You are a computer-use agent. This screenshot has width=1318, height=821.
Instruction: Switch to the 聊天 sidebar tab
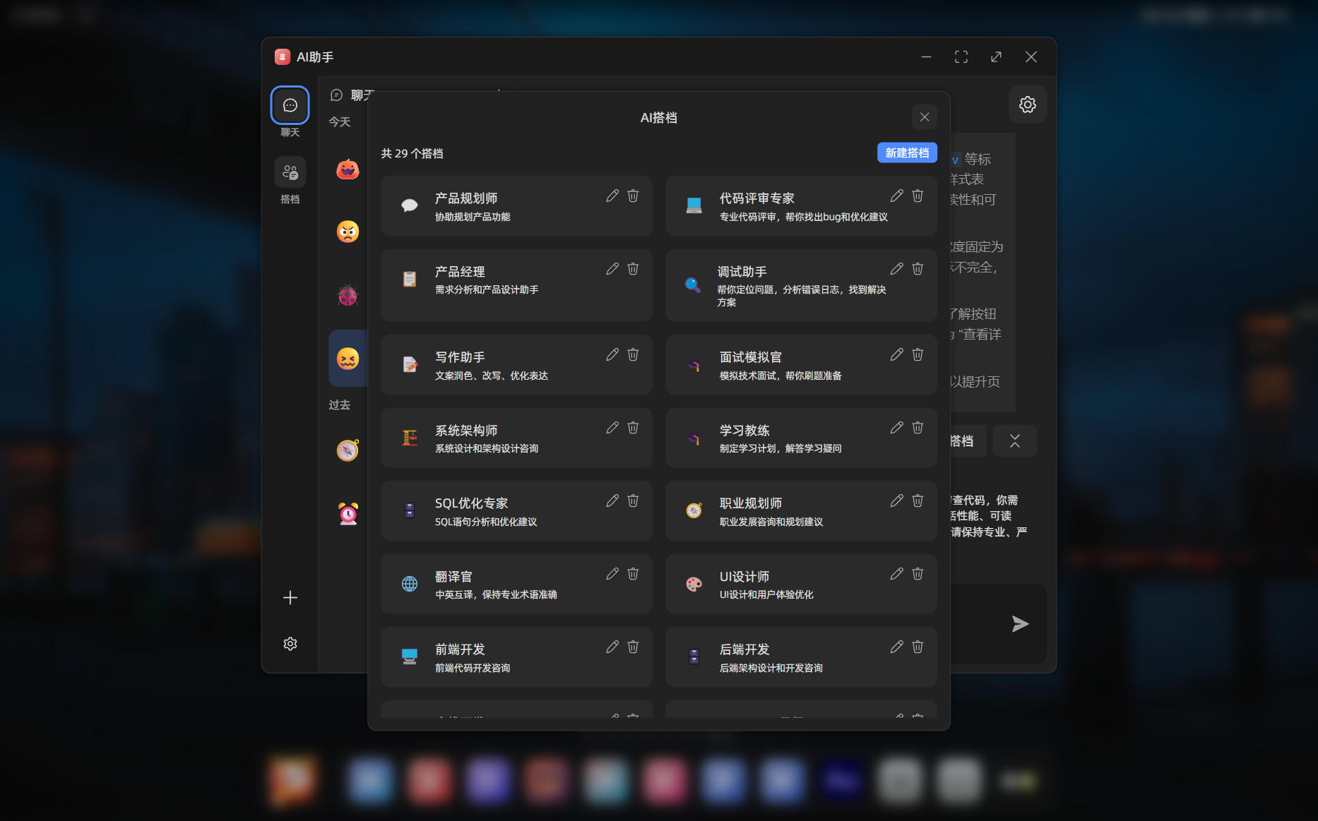(x=290, y=105)
